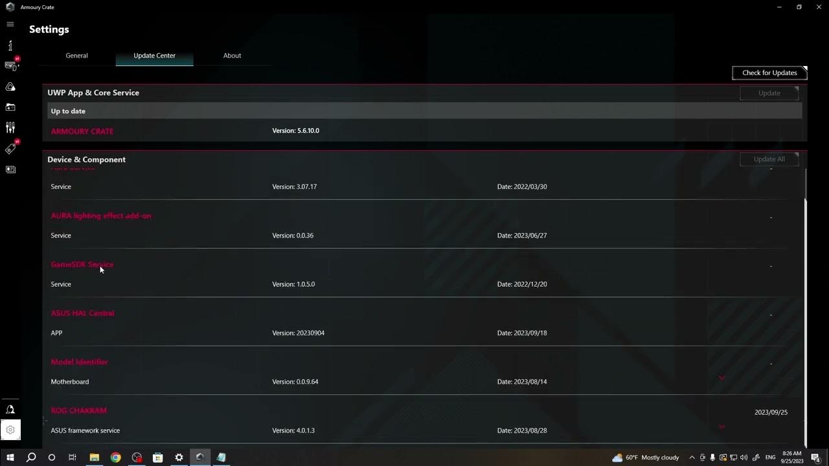The height and width of the screenshot is (466, 829).
Task: Launch Chrome from the taskbar
Action: click(x=115, y=458)
